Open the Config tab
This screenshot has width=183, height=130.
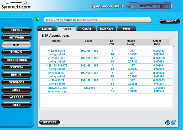(86, 29)
